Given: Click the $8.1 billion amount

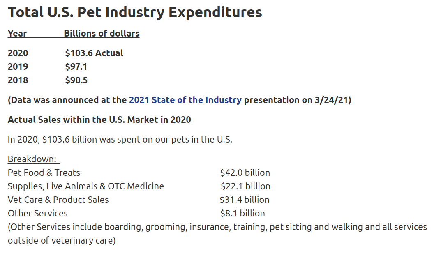Looking at the screenshot, I should [242, 213].
